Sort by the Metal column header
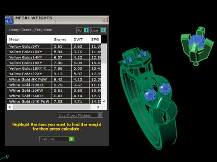This screenshot has width=217, height=162. 29,40
